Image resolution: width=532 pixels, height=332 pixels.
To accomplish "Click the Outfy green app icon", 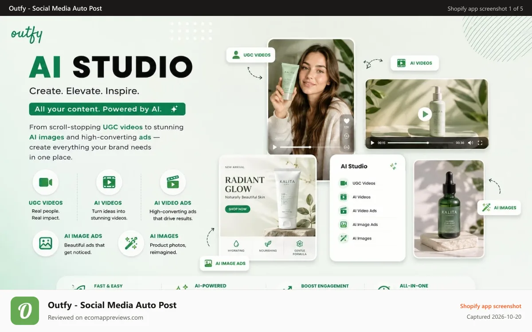I will 25,311.
